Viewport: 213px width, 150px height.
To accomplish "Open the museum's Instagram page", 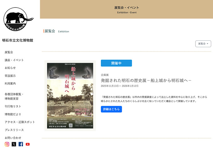I will point(7,144).
